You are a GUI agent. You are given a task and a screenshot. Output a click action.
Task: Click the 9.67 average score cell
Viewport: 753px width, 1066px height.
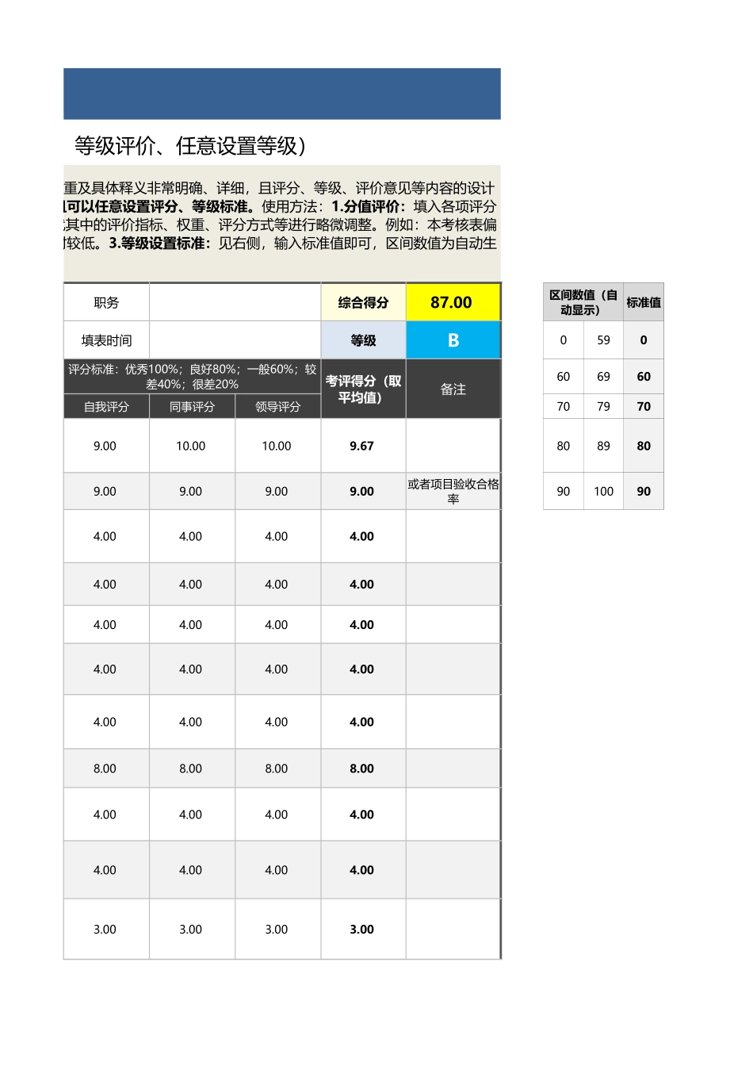pyautogui.click(x=362, y=446)
